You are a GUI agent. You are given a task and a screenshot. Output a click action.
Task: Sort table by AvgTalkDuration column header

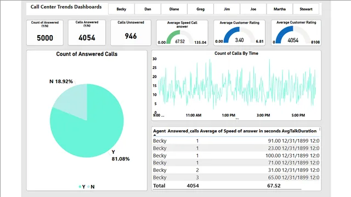pyautogui.click(x=299, y=131)
